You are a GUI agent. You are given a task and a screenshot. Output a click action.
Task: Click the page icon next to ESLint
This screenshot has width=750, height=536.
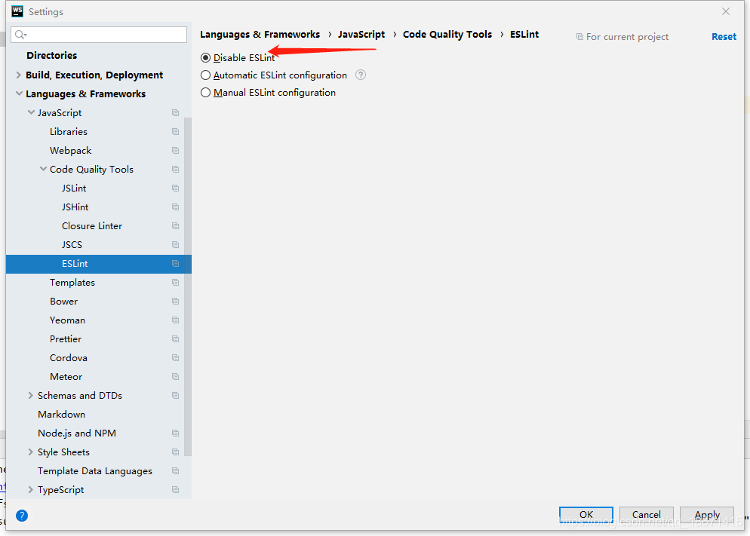pos(175,263)
